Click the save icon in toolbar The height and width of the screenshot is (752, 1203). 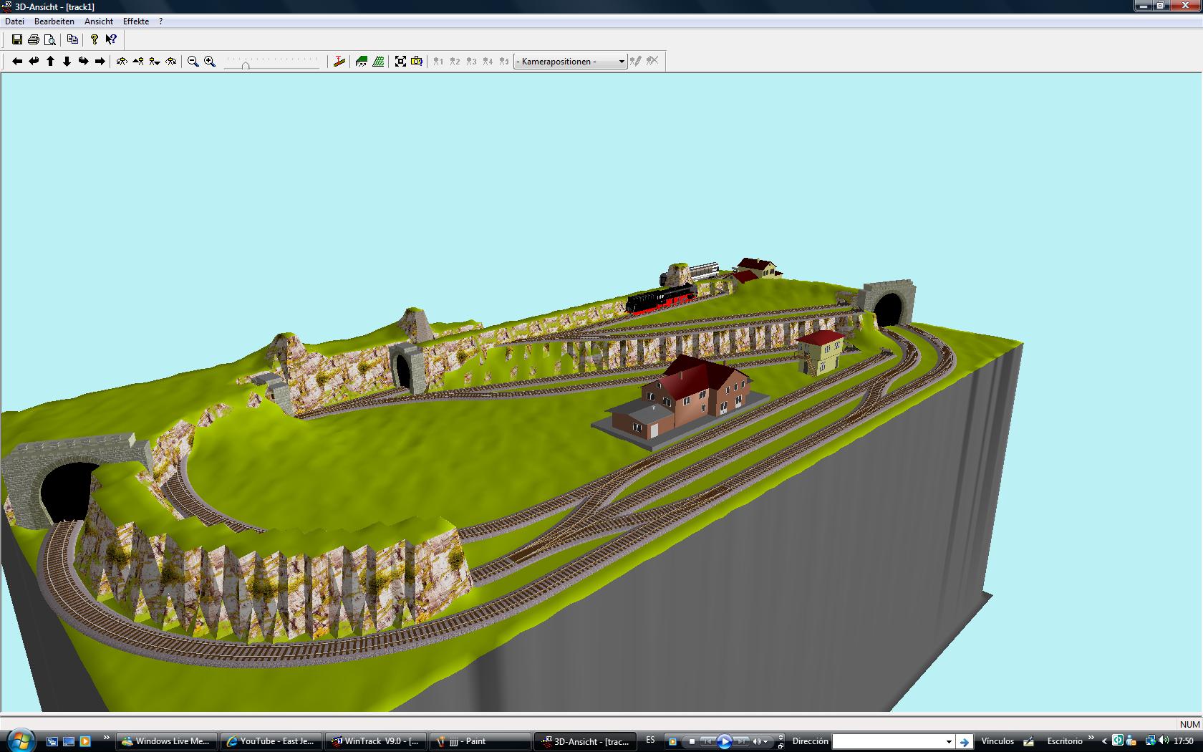pyautogui.click(x=17, y=39)
